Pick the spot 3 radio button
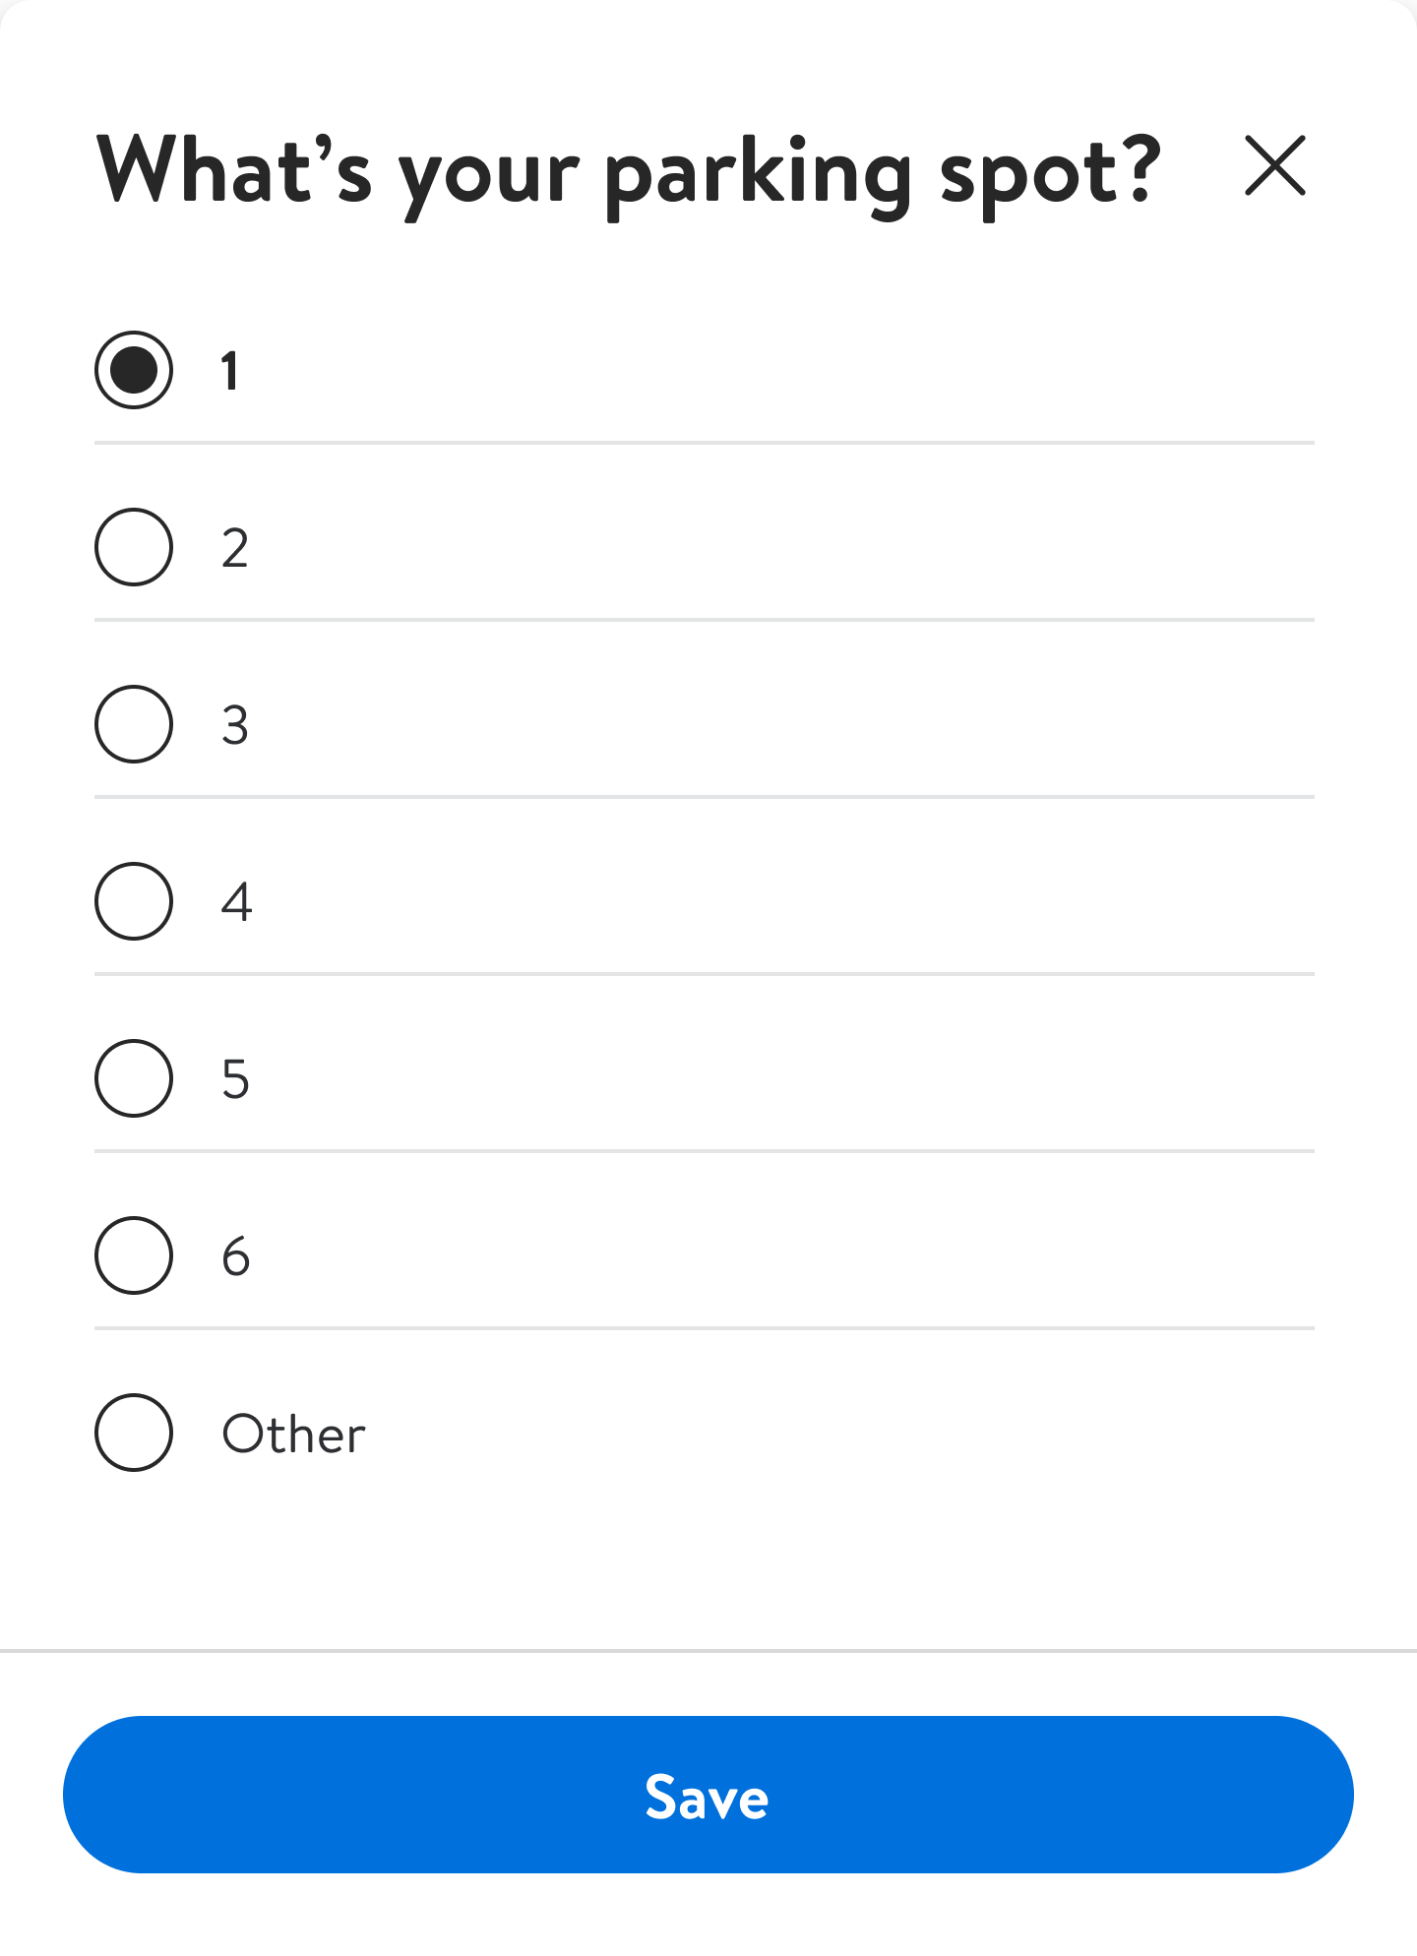Image resolution: width=1417 pixels, height=1956 pixels. tap(134, 724)
